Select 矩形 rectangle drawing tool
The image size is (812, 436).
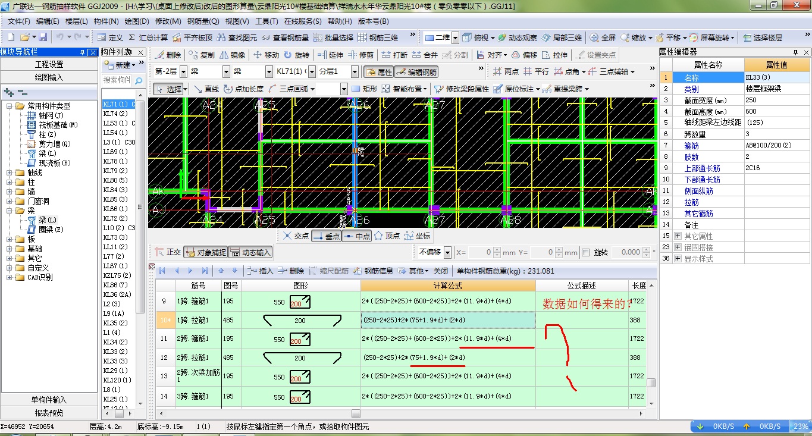click(x=364, y=89)
